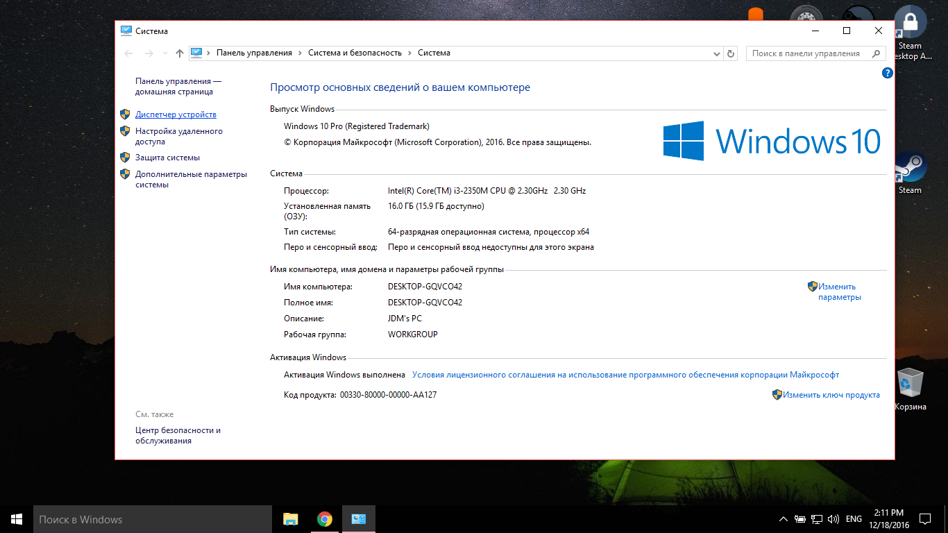
Task: Select Steam desktop shortcut icon
Action: click(910, 173)
